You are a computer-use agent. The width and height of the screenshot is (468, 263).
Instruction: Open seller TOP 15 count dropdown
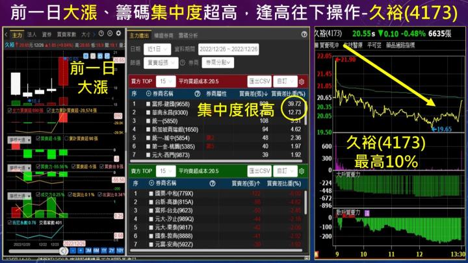pyautogui.click(x=166, y=171)
